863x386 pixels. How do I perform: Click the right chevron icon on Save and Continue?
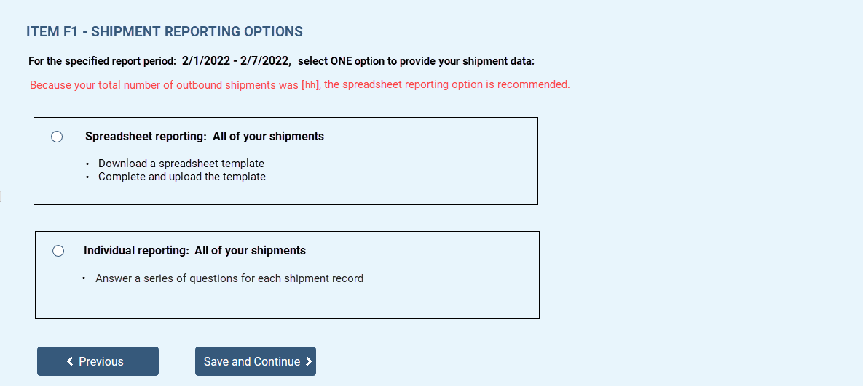coord(309,361)
